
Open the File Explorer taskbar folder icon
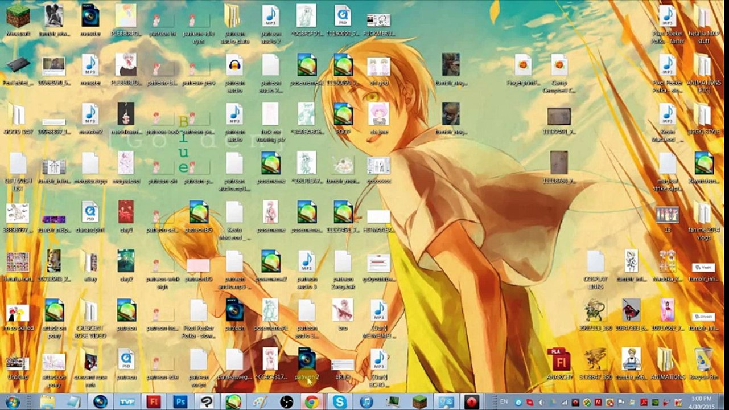(47, 402)
